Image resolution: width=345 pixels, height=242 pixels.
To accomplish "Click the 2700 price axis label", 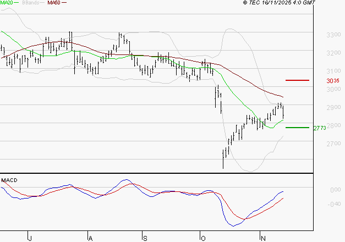I will [333, 144].
